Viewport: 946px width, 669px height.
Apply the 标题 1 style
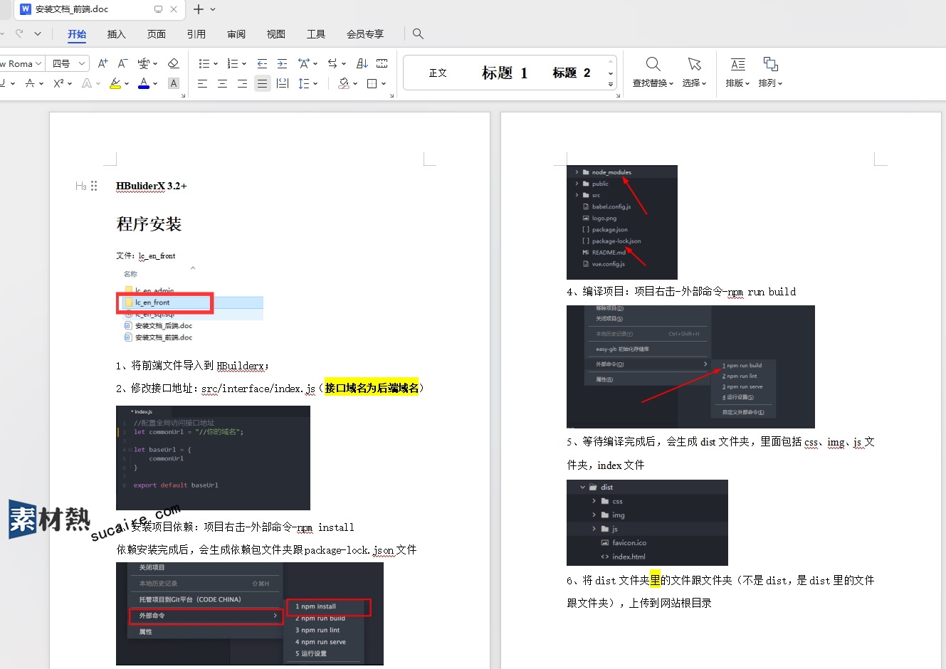click(504, 73)
